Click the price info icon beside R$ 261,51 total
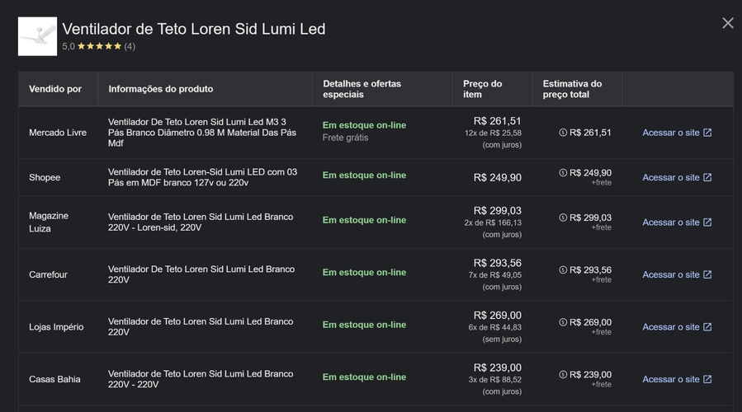742x412 pixels. [563, 133]
